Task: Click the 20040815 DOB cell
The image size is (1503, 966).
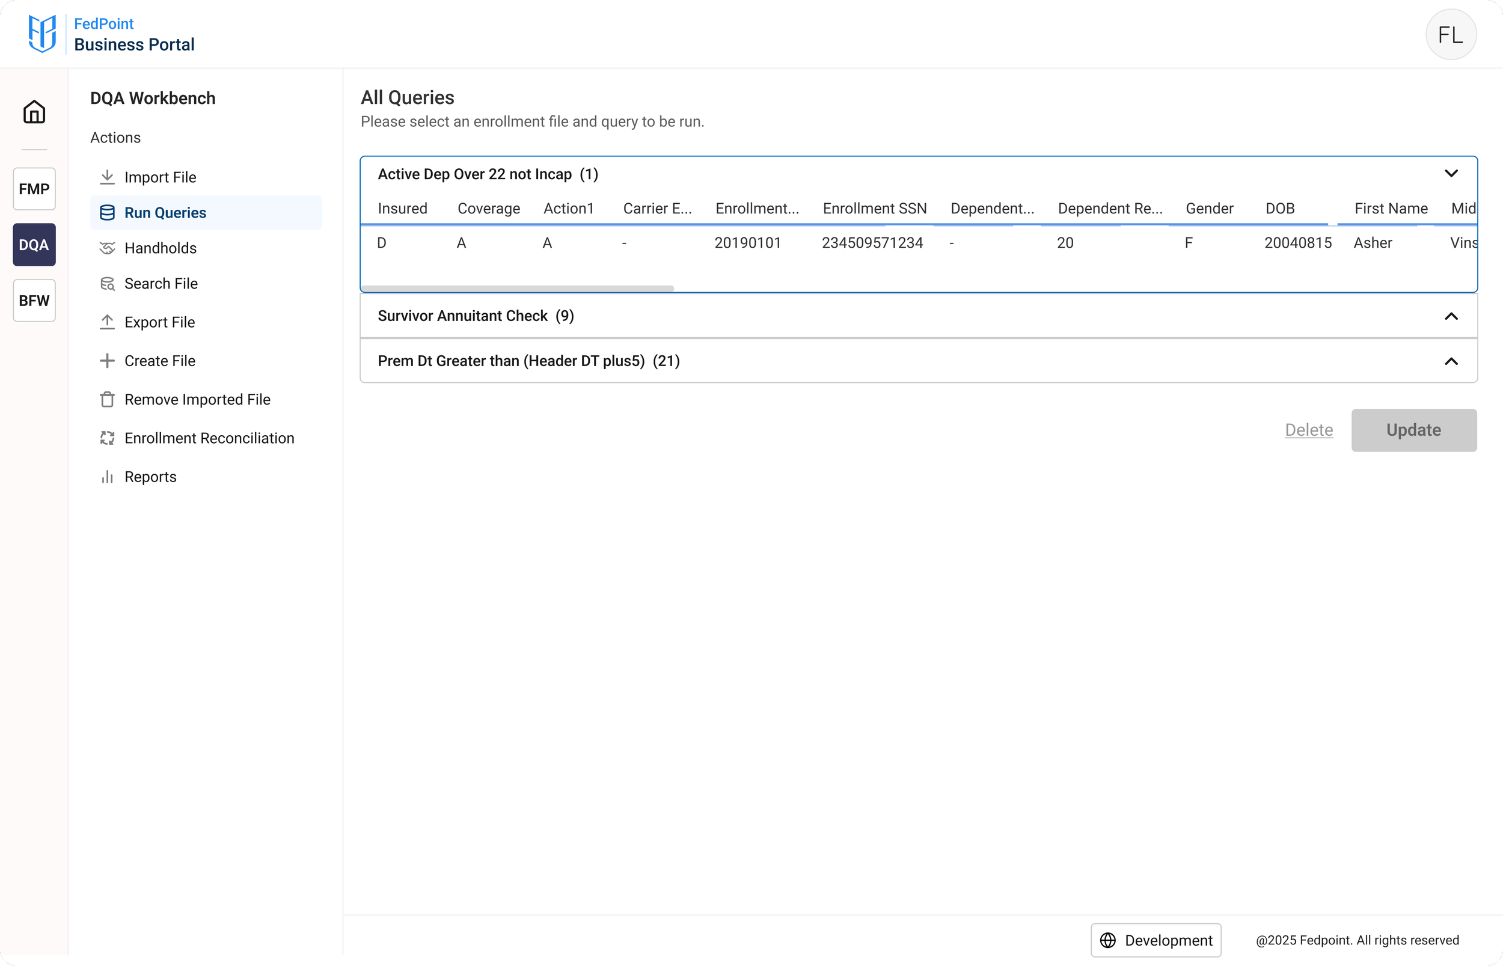Action: coord(1298,243)
